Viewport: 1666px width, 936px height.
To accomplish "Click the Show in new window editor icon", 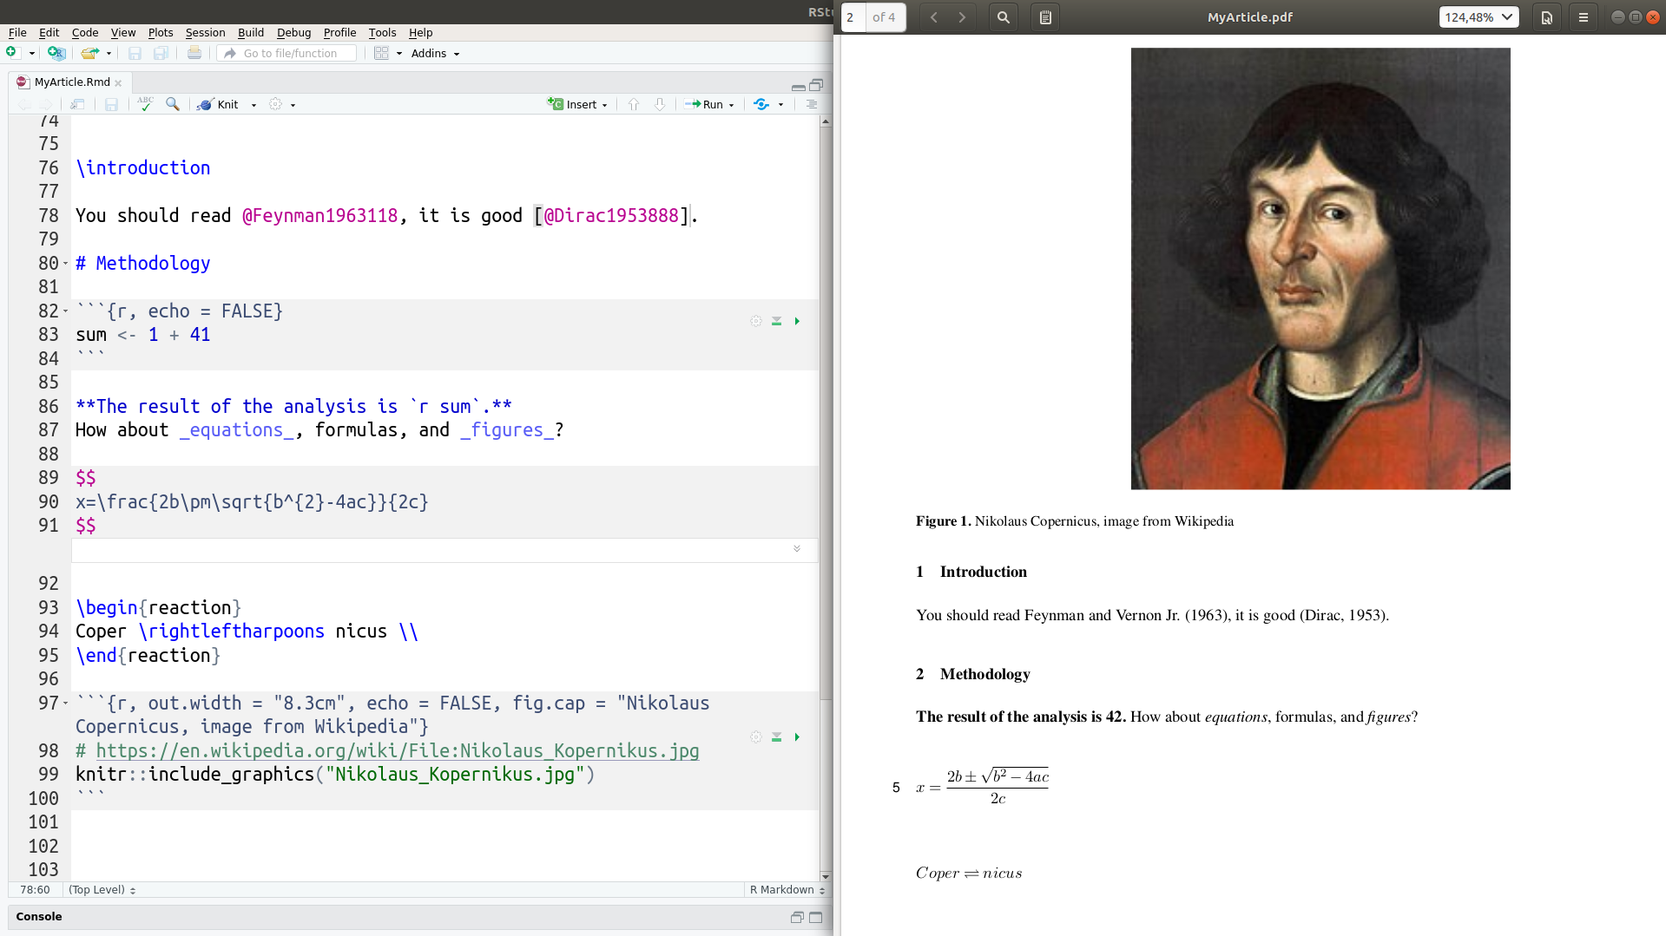I will (78, 104).
